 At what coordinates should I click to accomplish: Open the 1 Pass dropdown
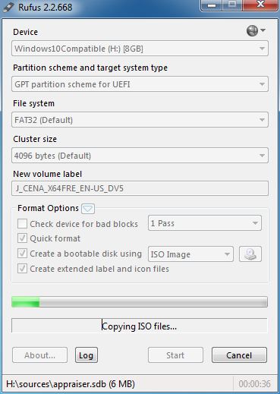[205, 223]
